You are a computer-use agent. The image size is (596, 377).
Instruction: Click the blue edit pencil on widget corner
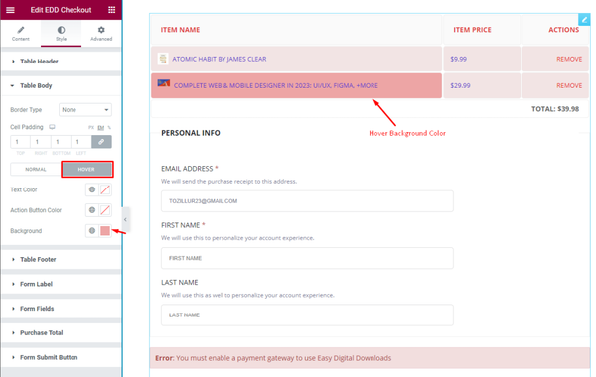(x=584, y=20)
